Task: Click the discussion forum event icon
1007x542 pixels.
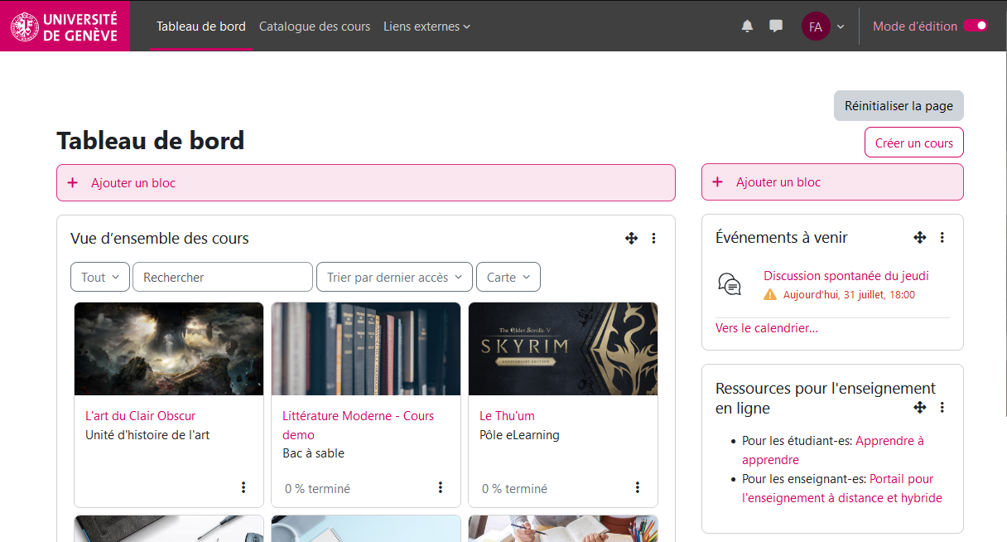Action: [730, 284]
